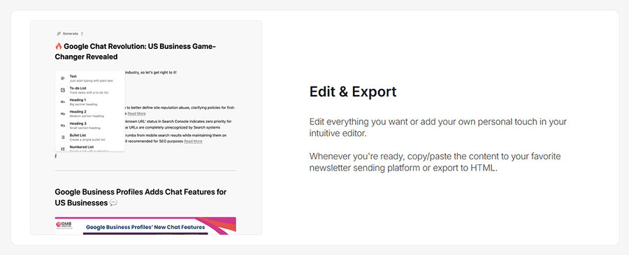The width and height of the screenshot is (629, 255).
Task: Click 'industry, so let's get right to it!' text
Action: 151,73
